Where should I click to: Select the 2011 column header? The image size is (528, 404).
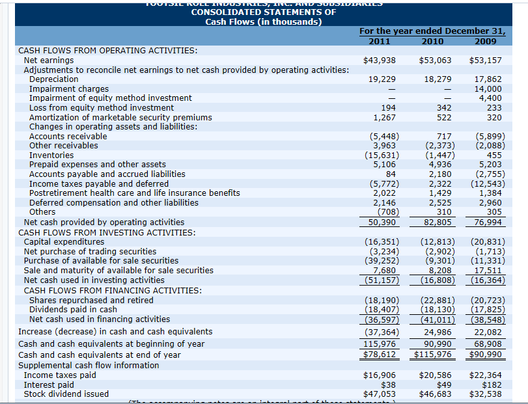[380, 40]
